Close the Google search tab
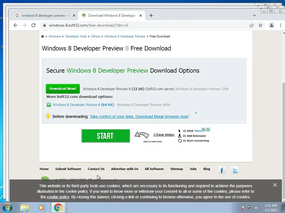 74,16
